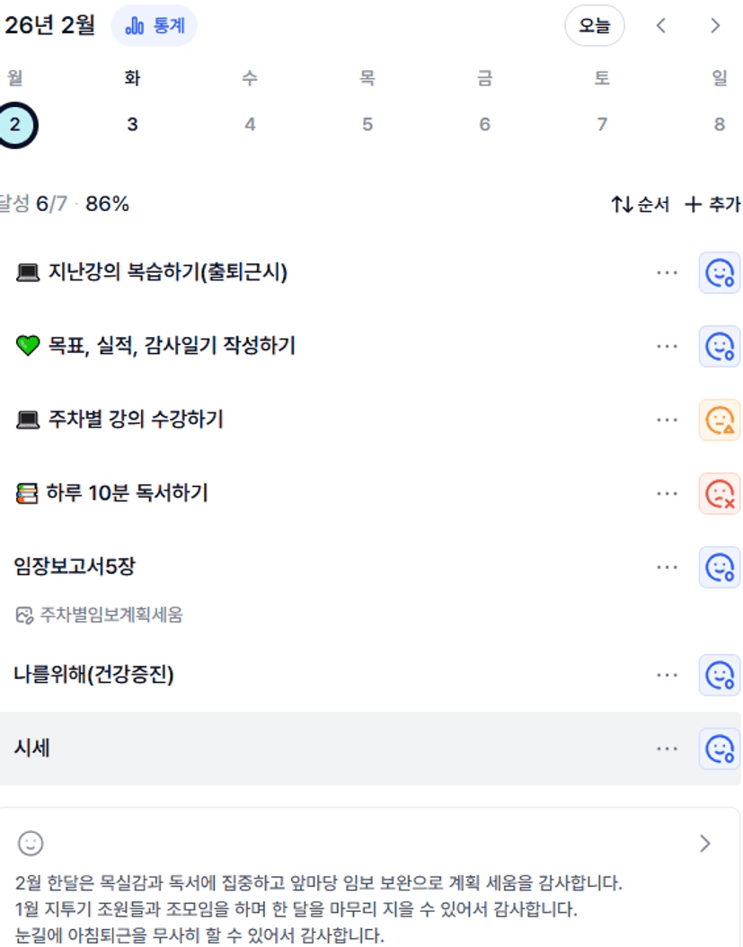
Task: Open more options for 임장보고서5장
Action: click(667, 567)
